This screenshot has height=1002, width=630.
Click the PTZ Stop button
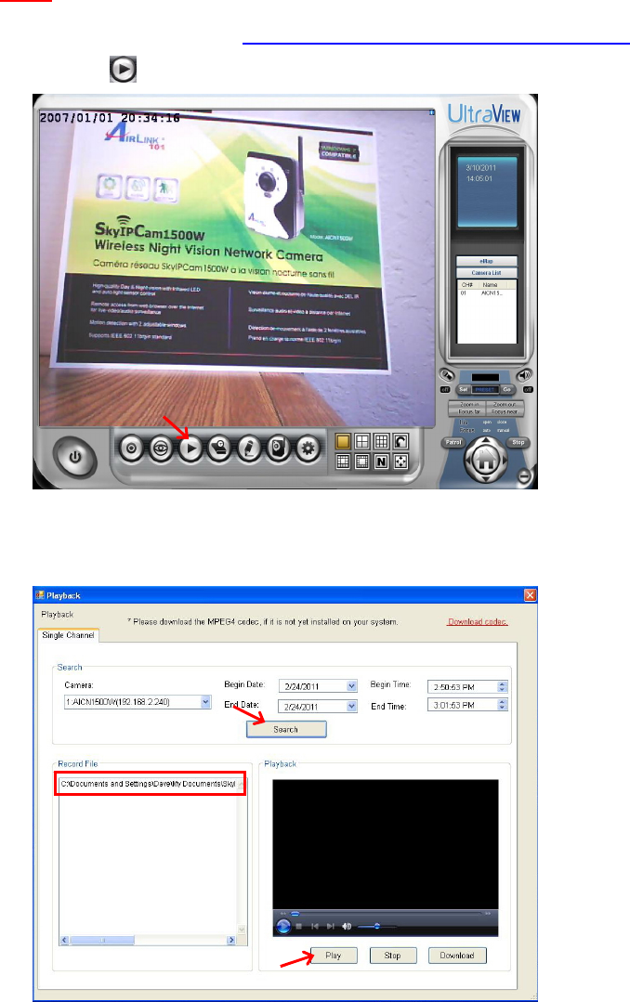(x=518, y=442)
